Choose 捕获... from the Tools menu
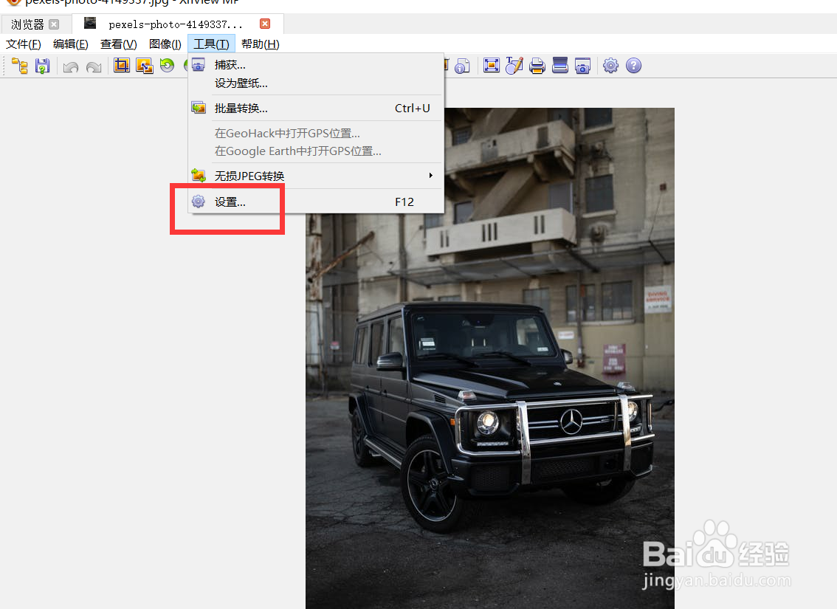The height and width of the screenshot is (609, 837). [316, 65]
